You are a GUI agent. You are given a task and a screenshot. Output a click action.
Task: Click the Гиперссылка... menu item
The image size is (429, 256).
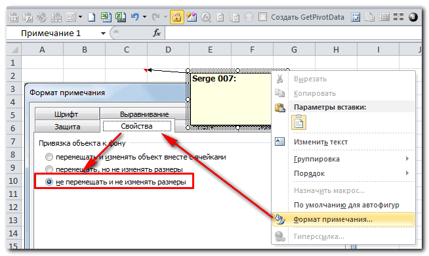344,236
